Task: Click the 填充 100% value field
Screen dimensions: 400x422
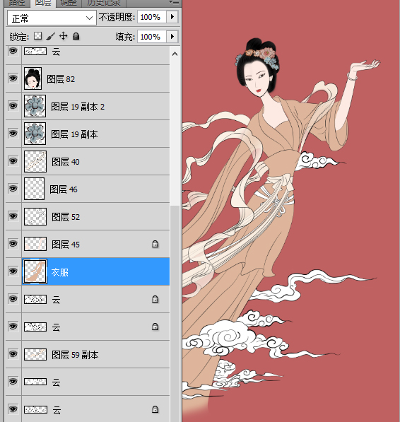Action: tap(152, 36)
